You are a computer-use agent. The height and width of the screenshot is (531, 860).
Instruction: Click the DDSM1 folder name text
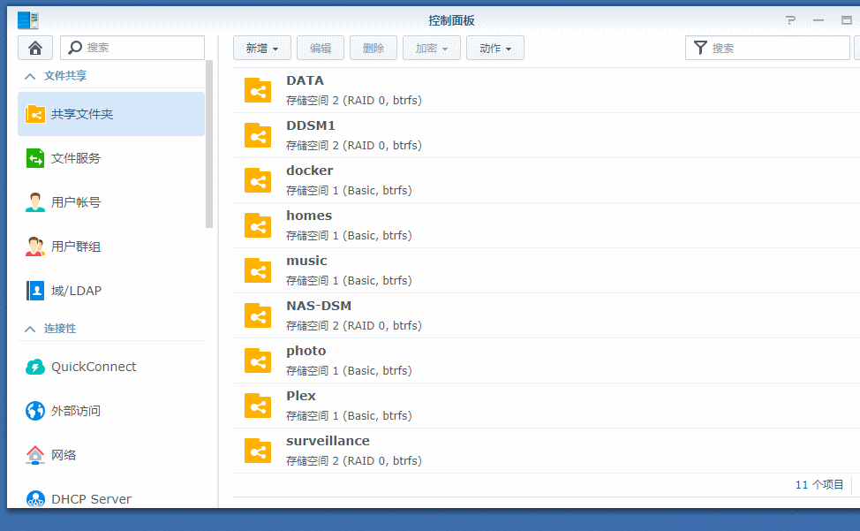click(x=311, y=125)
